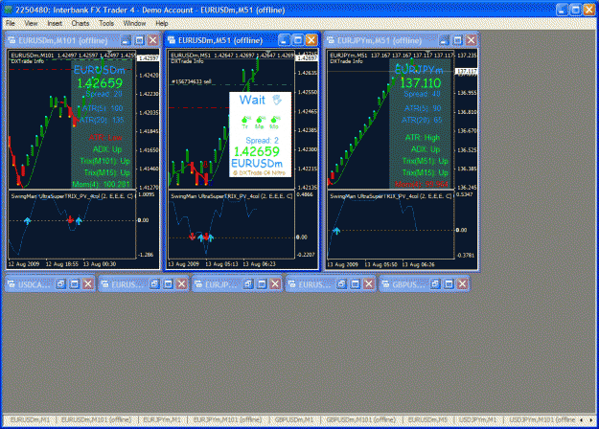Viewport: 599px width, 429px height.
Task: Click blue up arrow in EURJPYm TRIX panel
Action: click(x=336, y=231)
